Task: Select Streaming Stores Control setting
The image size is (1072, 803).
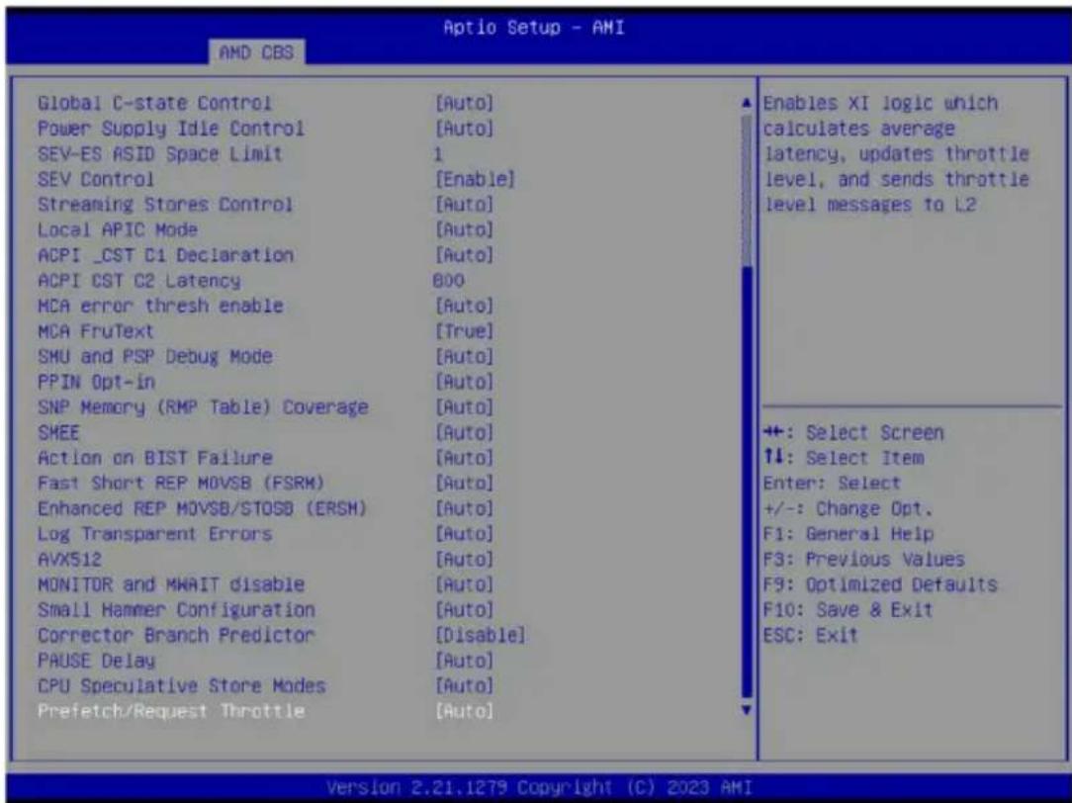Action: click(x=165, y=205)
